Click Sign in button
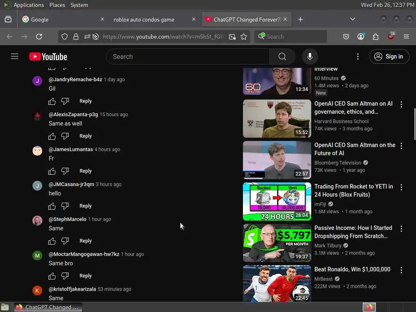Image resolution: width=416 pixels, height=312 pixels. [x=389, y=56]
